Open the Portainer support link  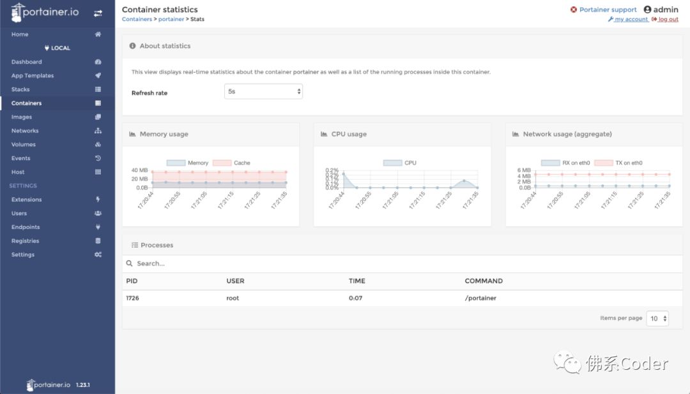608,10
